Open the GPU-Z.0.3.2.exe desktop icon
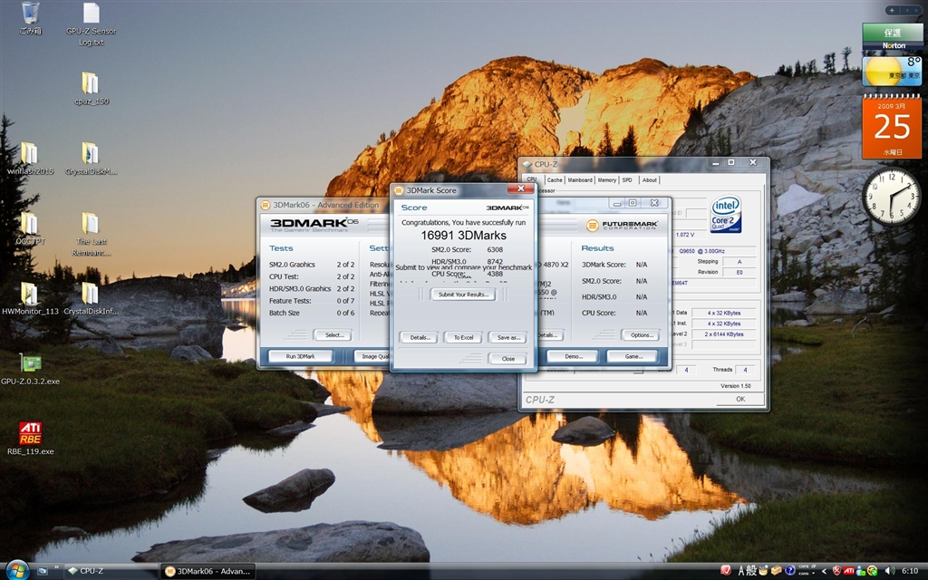 coord(30,363)
